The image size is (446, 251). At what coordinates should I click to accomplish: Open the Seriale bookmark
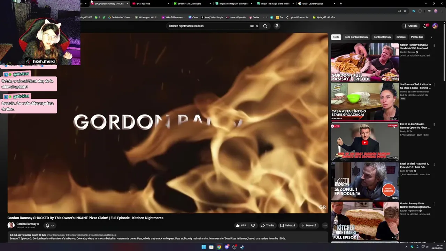[254, 17]
